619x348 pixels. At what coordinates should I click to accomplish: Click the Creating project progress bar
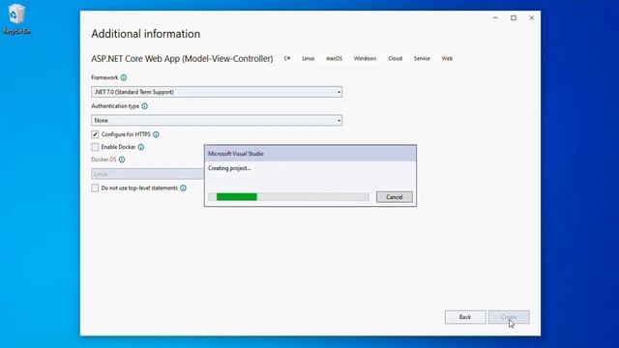288,197
